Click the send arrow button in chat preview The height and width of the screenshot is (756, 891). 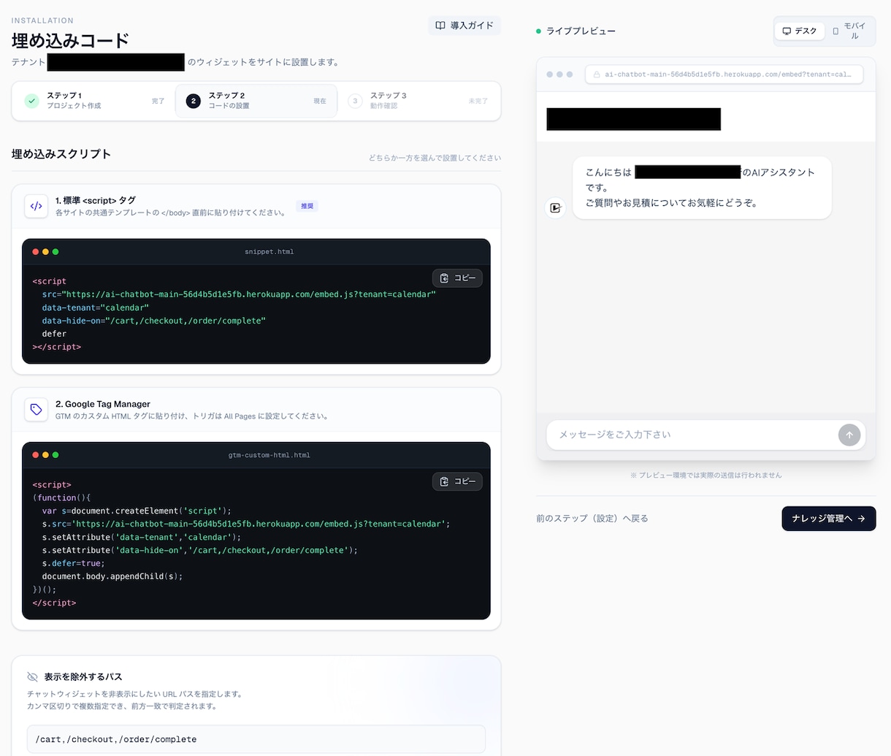coord(849,435)
